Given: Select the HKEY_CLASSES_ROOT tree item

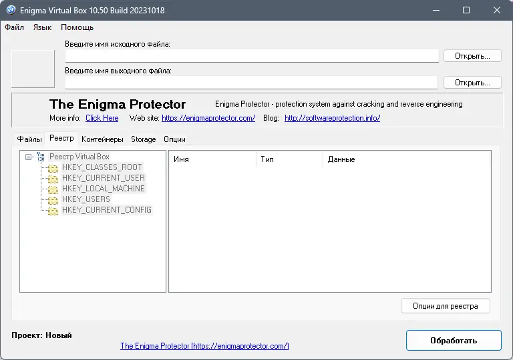Looking at the screenshot, I should pos(102,167).
